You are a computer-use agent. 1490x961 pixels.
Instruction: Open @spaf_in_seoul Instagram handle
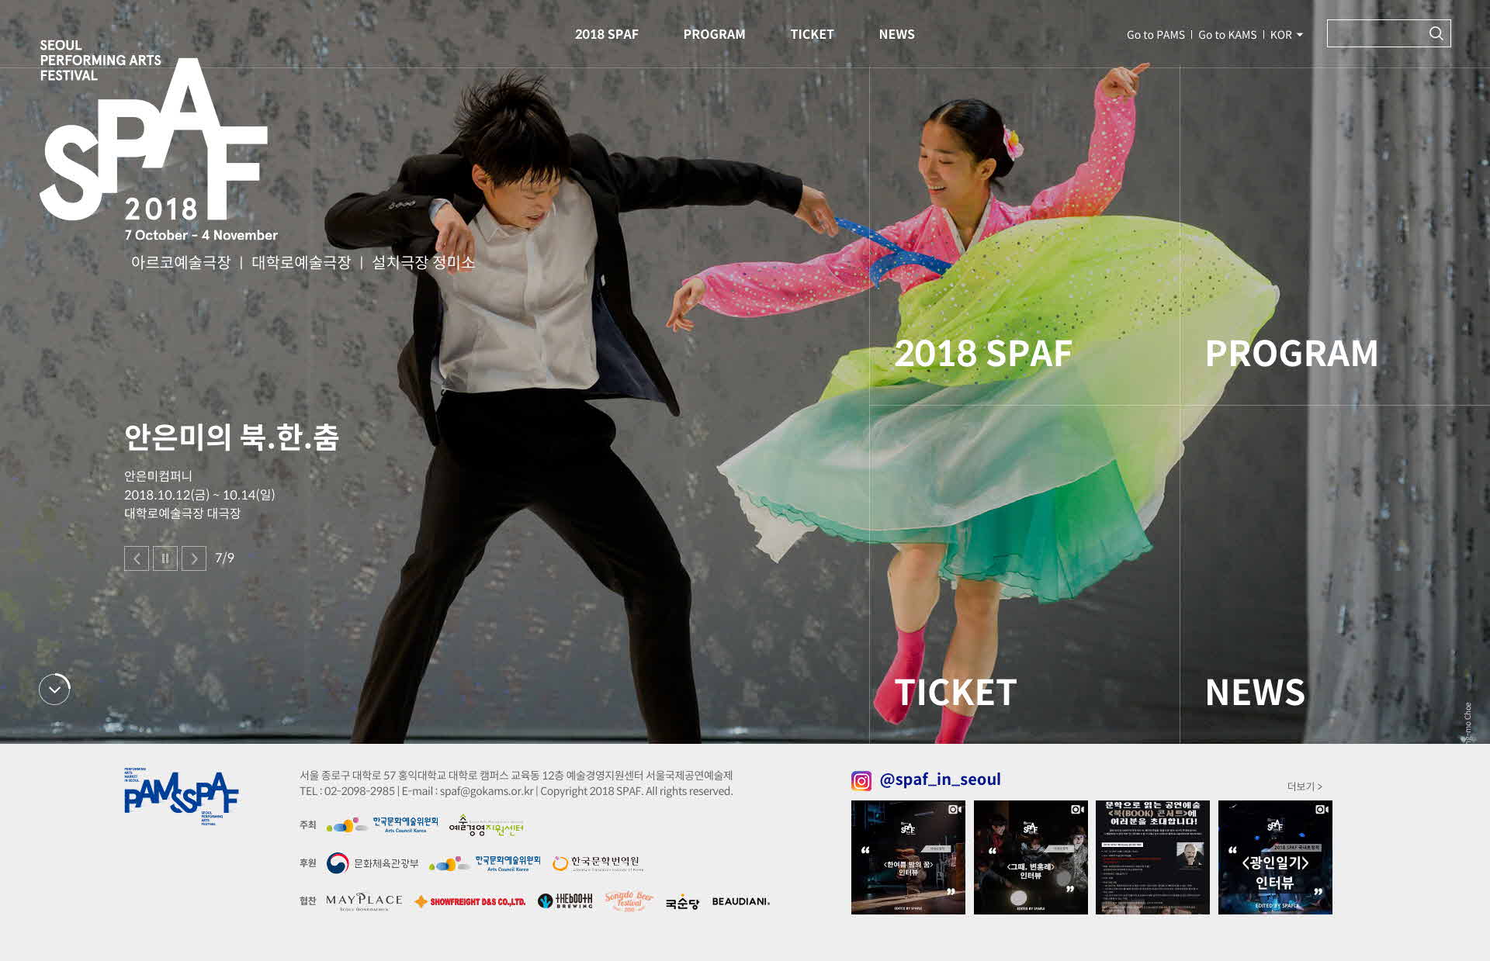coord(940,780)
